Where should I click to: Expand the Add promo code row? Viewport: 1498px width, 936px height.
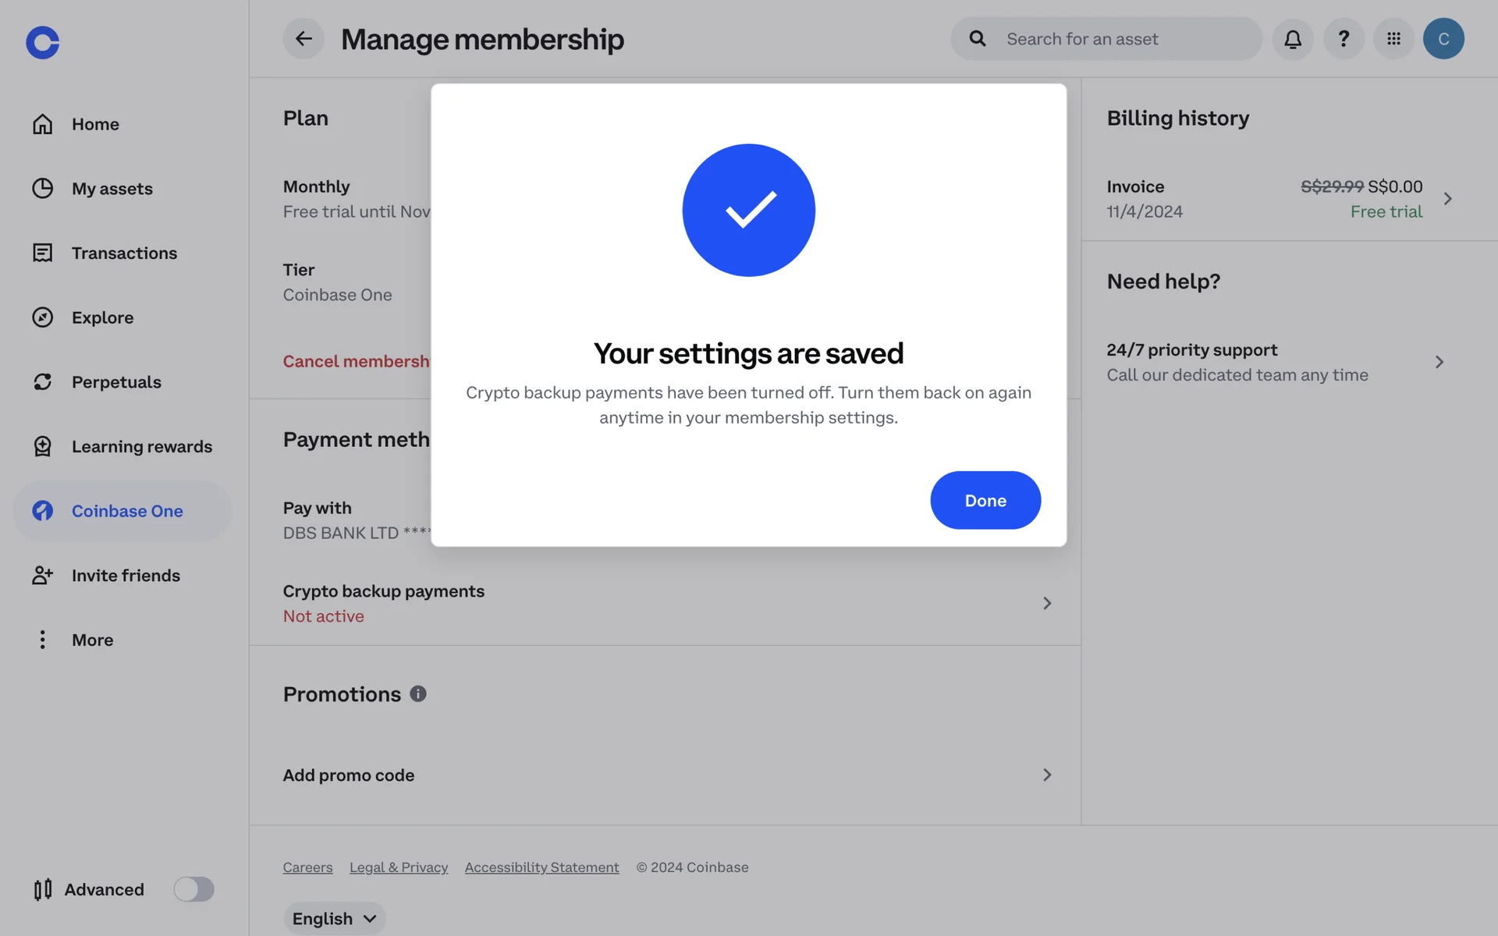click(1047, 775)
